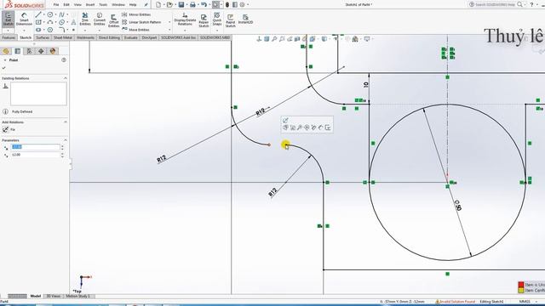
Task: Click the Rebuild traffic light icon
Action: pos(227,4)
